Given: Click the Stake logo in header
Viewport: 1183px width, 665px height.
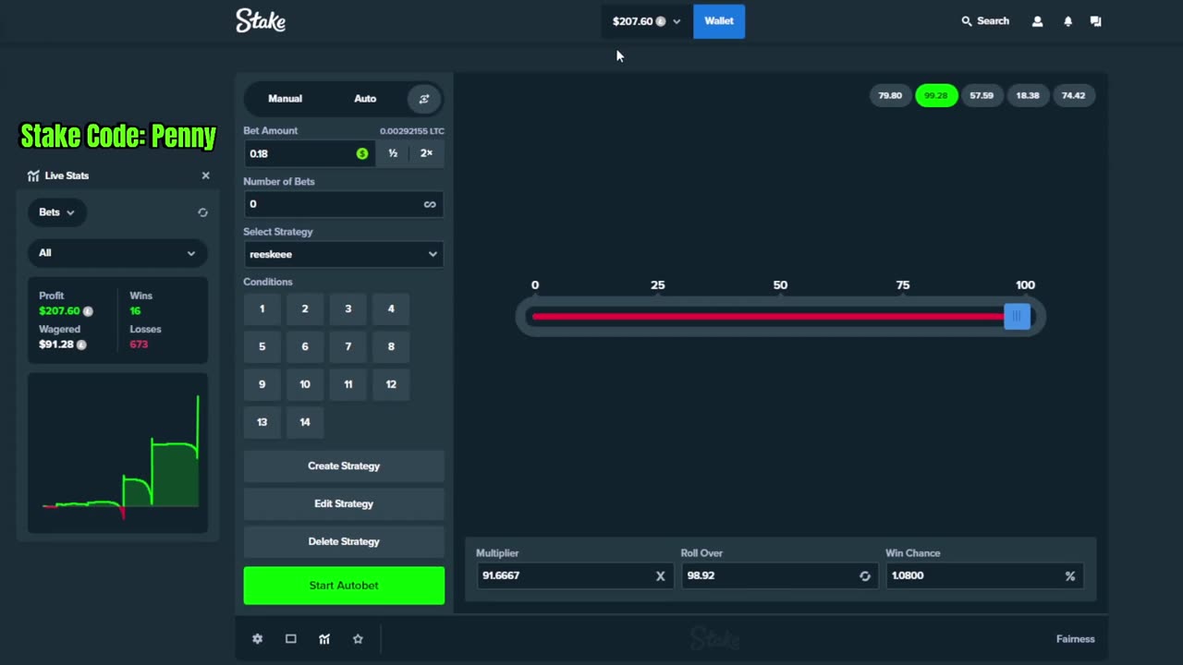Looking at the screenshot, I should coord(261,20).
